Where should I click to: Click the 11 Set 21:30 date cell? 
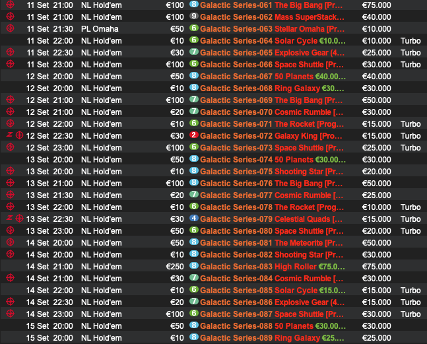click(50, 29)
